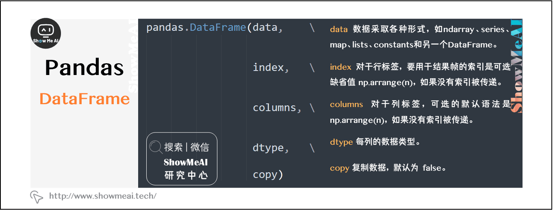The height and width of the screenshot is (210, 553).
Task: Click line 'np.arrange(n)，如果没有索引被传递。' under columns
Action: pyautogui.click(x=402, y=120)
